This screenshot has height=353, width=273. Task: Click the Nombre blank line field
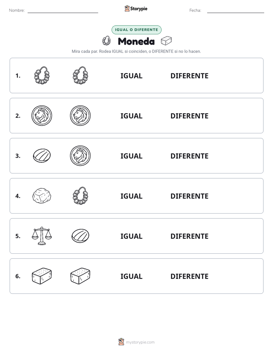tap(63, 10)
